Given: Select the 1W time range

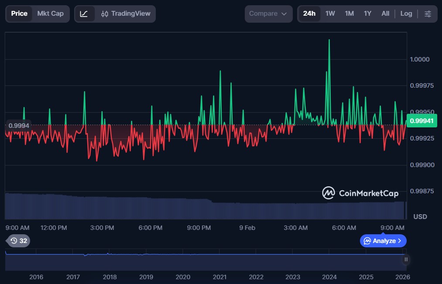Looking at the screenshot, I should point(330,14).
